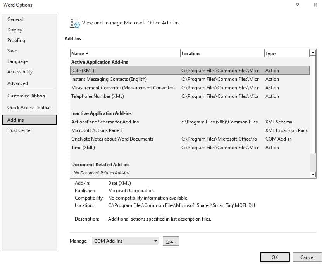Click the scrollbar up arrow
This screenshot has height=264, width=324.
[313, 53]
